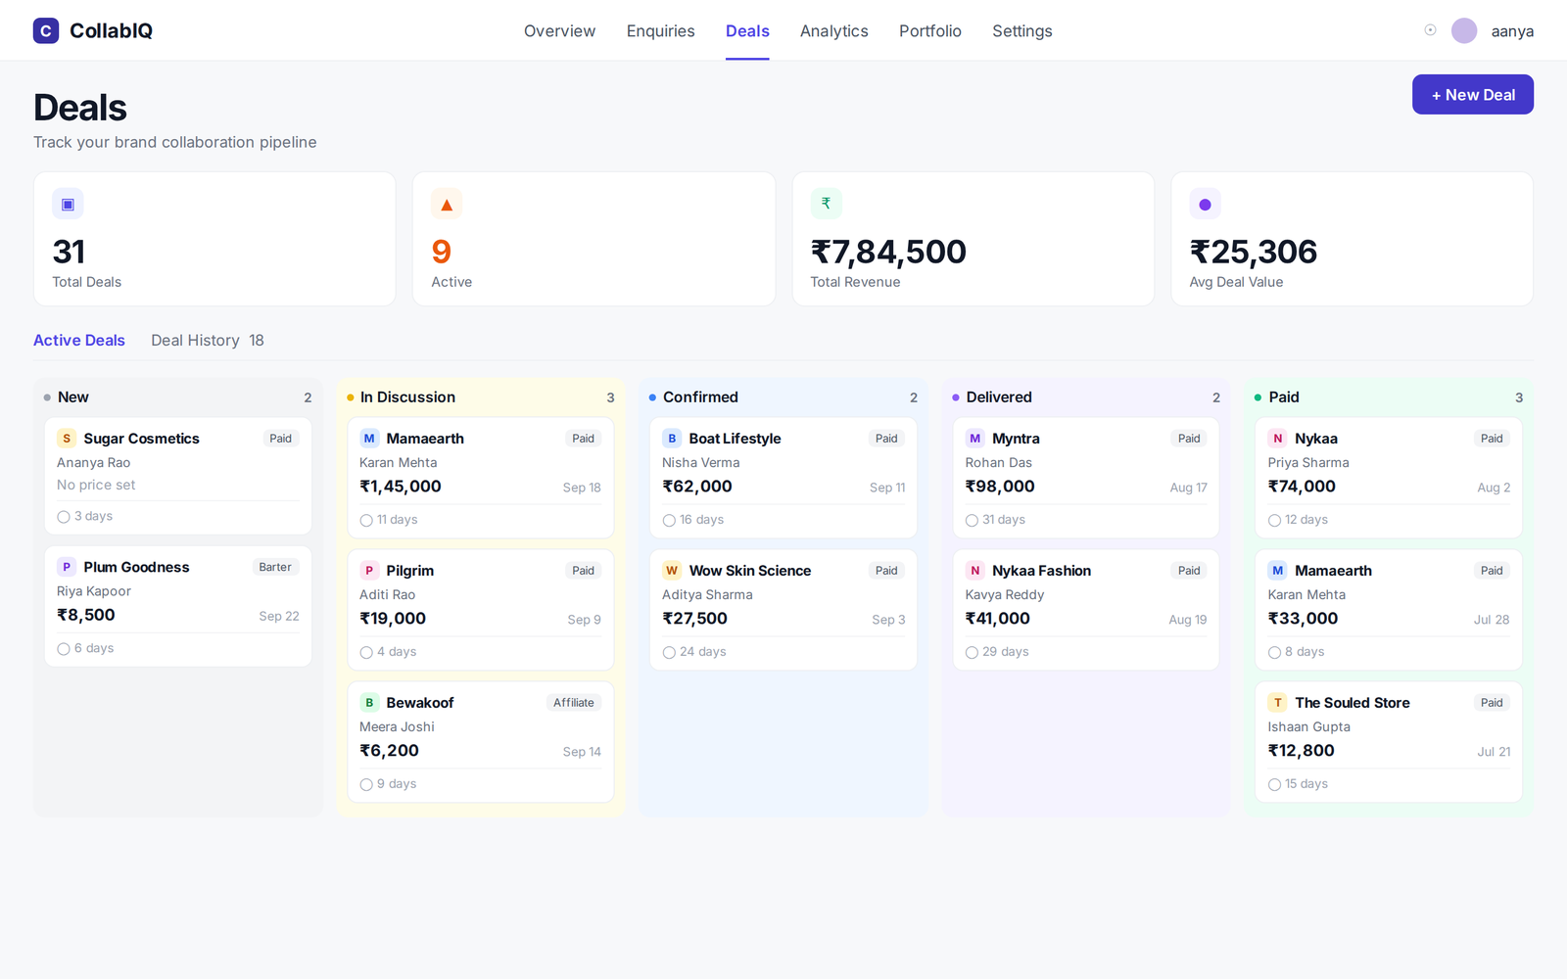The width and height of the screenshot is (1567, 979).
Task: Click the clock icon beside 11 days
Action: pos(366,521)
